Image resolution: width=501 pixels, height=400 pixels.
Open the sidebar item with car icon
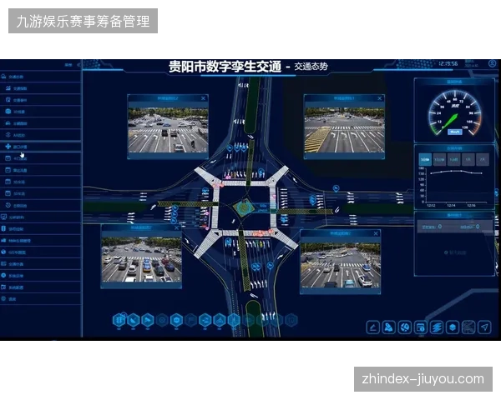pyautogui.click(x=41, y=123)
